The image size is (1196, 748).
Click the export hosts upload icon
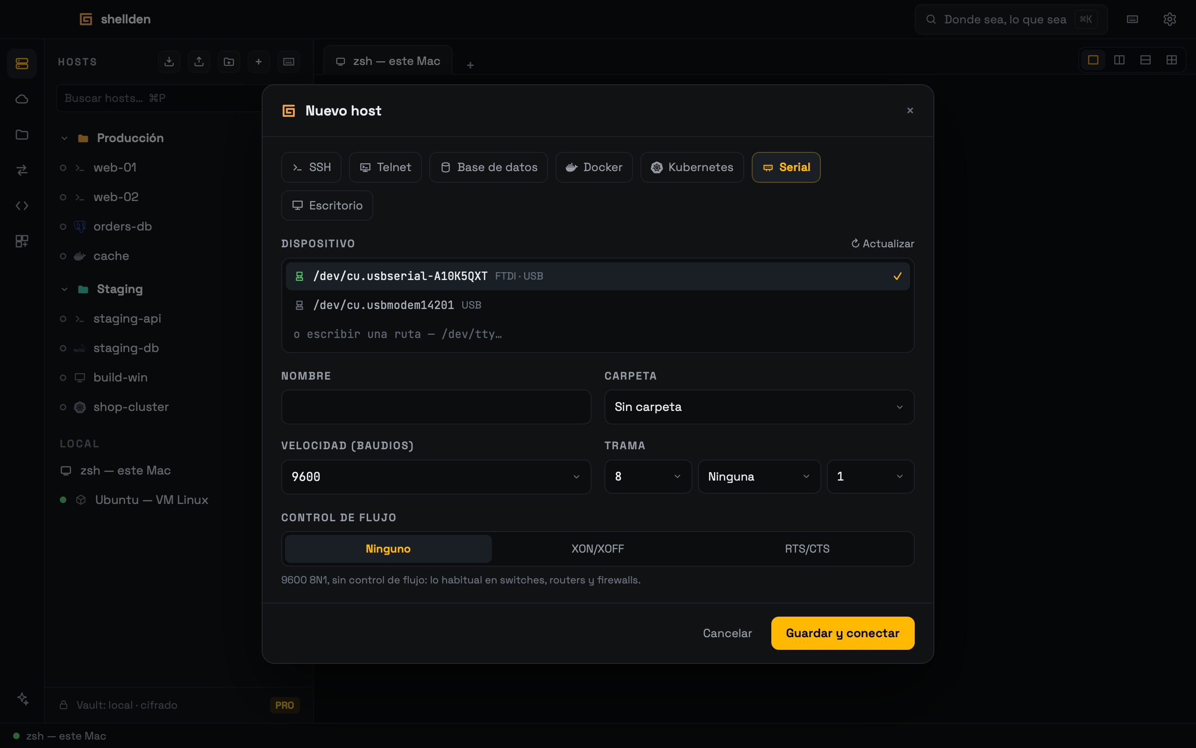coord(199,61)
